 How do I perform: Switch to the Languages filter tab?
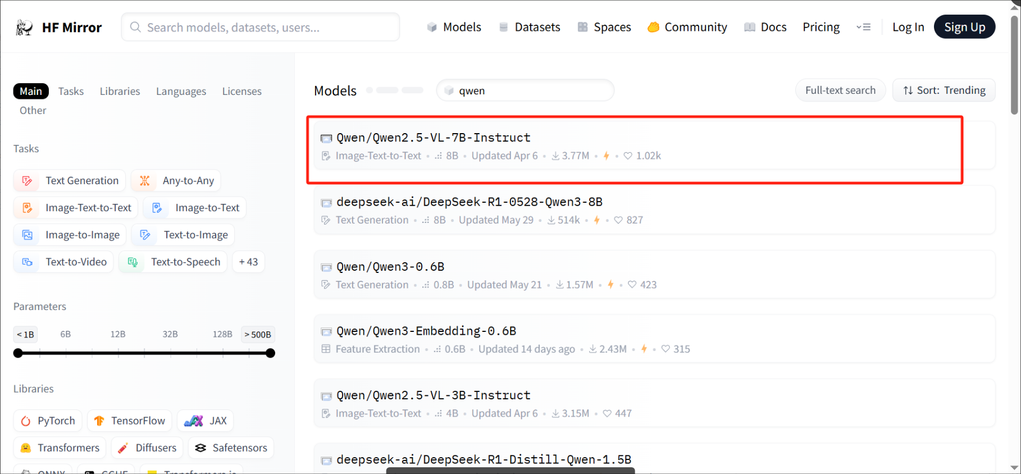click(x=181, y=92)
